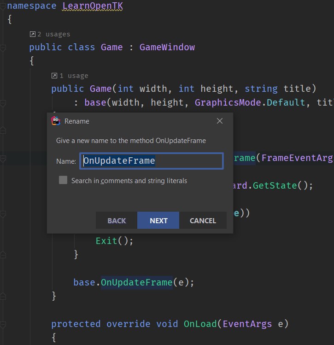Click the '1 usage' hint text
The height and width of the screenshot is (345, 334).
click(74, 76)
